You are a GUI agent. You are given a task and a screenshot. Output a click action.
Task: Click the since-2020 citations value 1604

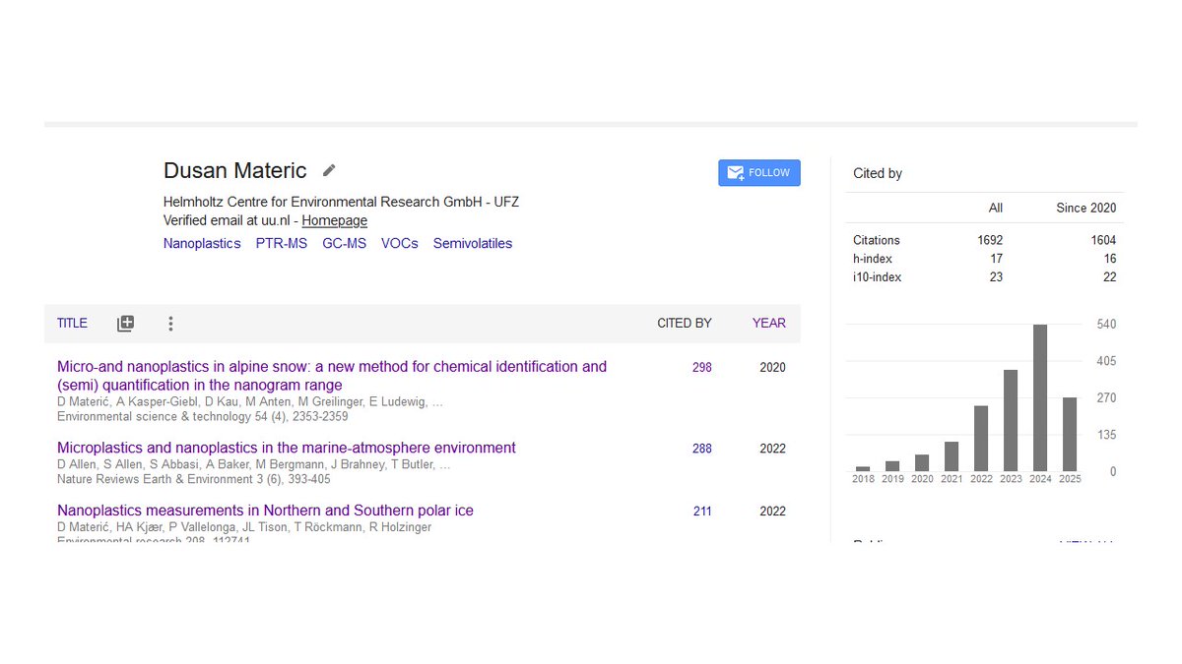click(x=1103, y=240)
